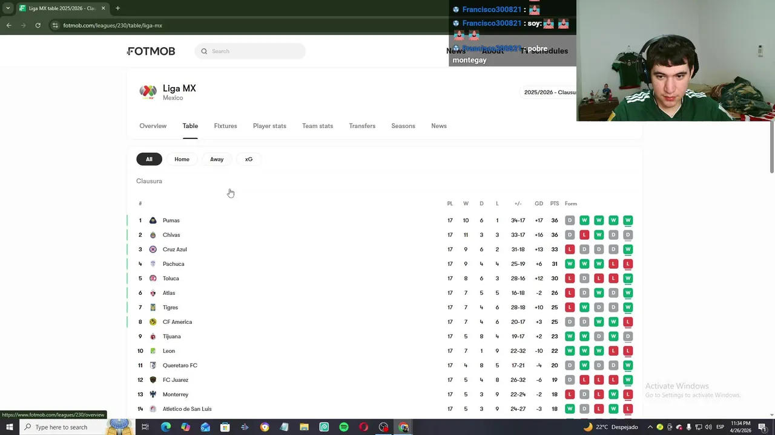Click Chivas' L form result badge
This screenshot has height=435, width=775.
(x=584, y=235)
